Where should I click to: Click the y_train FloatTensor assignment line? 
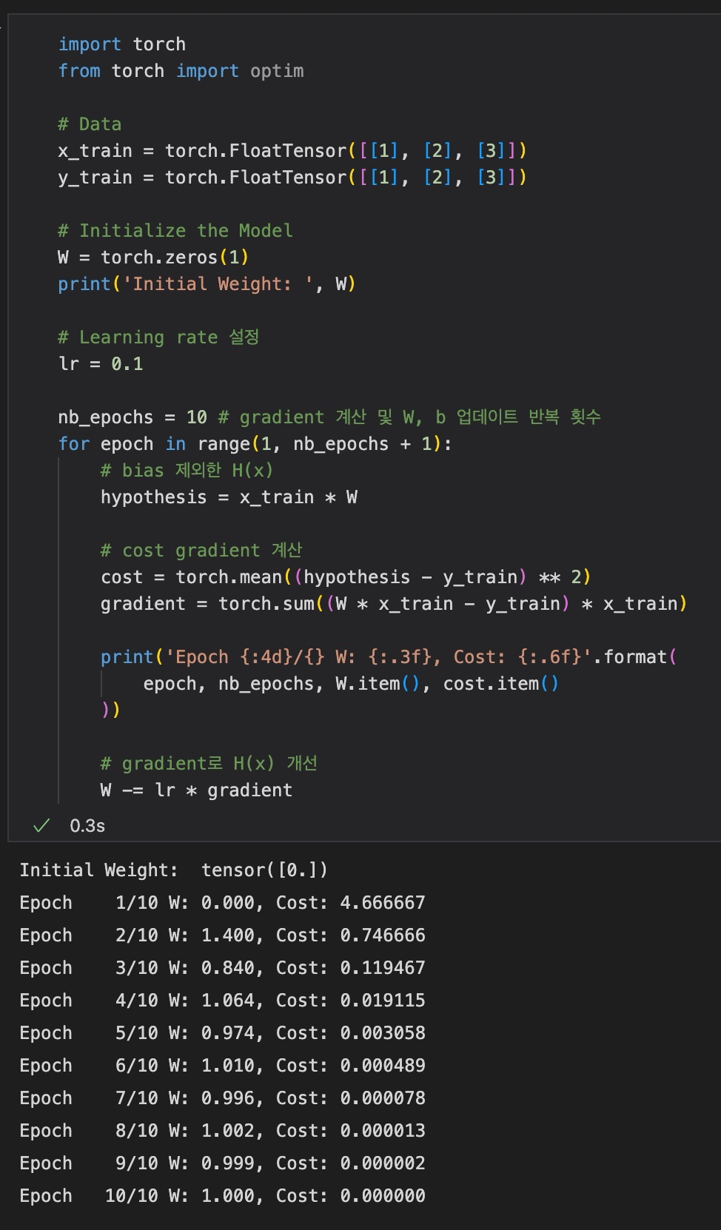point(292,178)
